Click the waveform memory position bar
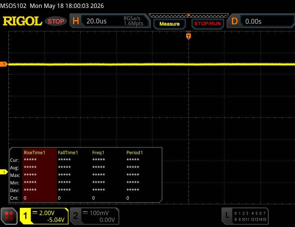Screen dimensions: 295x227 tap(189, 16)
